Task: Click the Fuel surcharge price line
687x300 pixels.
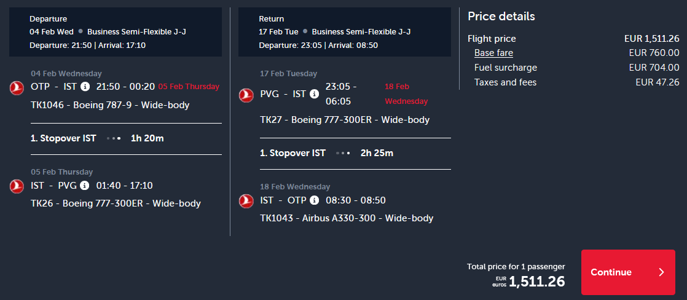Action: 576,68
